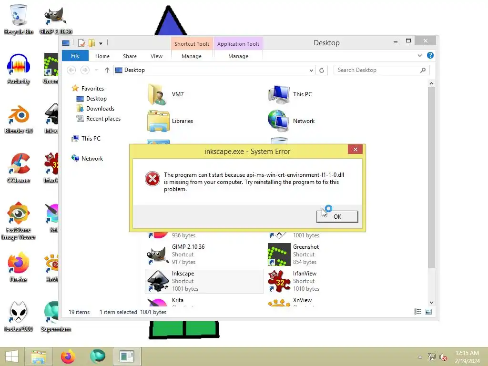Open Quick Access Toolbar customize dropdown
The width and height of the screenshot is (488, 366).
101,43
